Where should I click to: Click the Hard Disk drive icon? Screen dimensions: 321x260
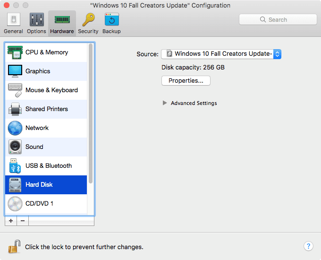click(15, 185)
